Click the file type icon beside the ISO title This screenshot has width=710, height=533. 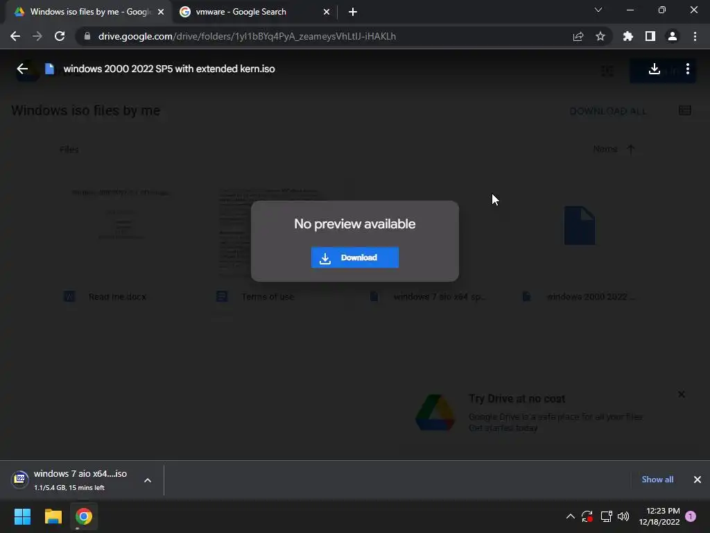[49, 69]
